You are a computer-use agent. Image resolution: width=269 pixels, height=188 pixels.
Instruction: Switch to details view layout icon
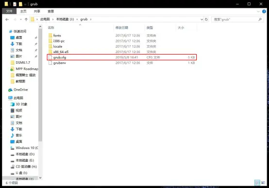click(x=257, y=183)
